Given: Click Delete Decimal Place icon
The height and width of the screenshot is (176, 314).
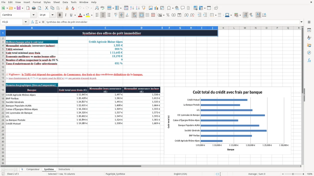Looking at the screenshot, I should click(x=192, y=15).
